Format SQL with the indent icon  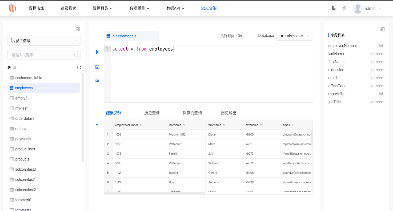pos(97,80)
